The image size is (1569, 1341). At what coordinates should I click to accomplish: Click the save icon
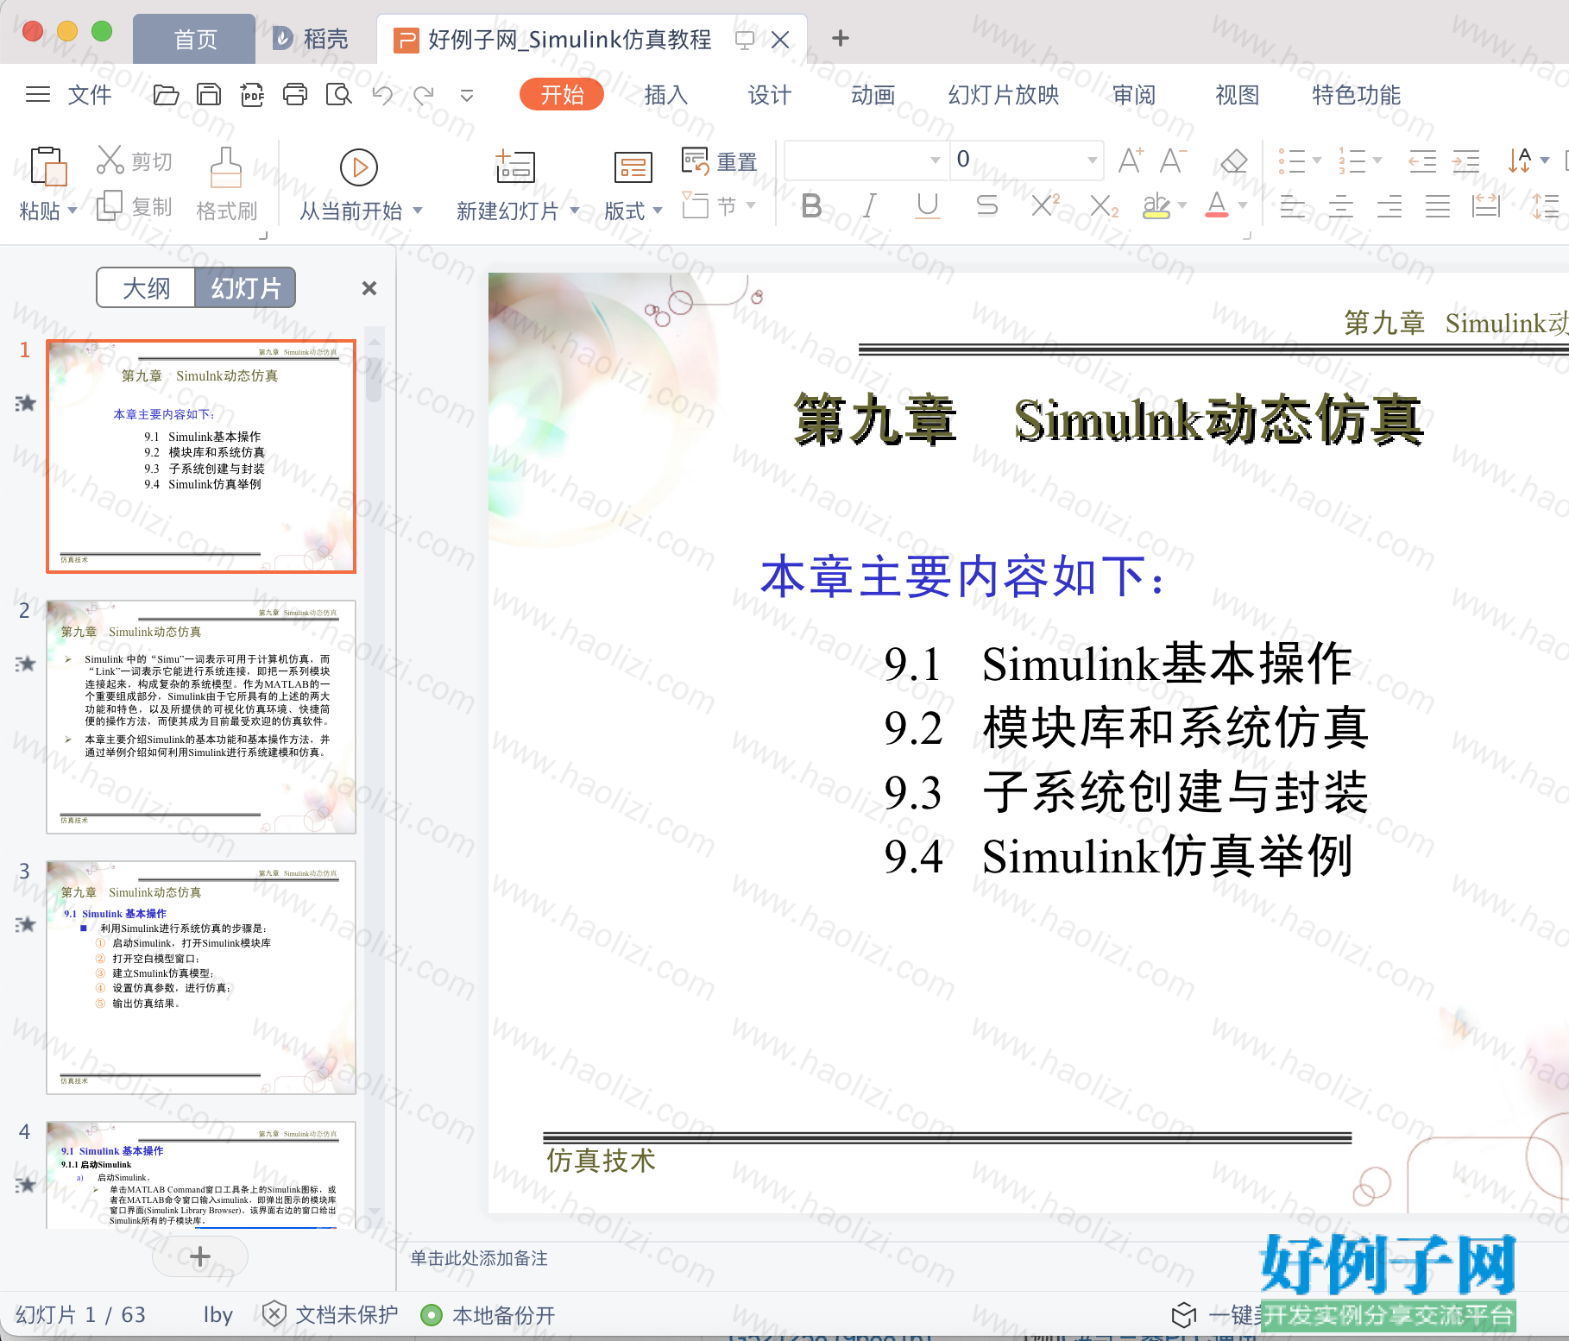click(208, 94)
